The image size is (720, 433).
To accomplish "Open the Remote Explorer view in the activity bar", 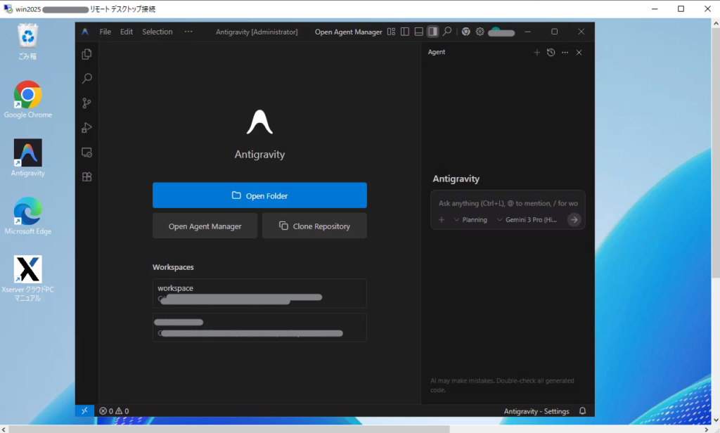I will [87, 153].
